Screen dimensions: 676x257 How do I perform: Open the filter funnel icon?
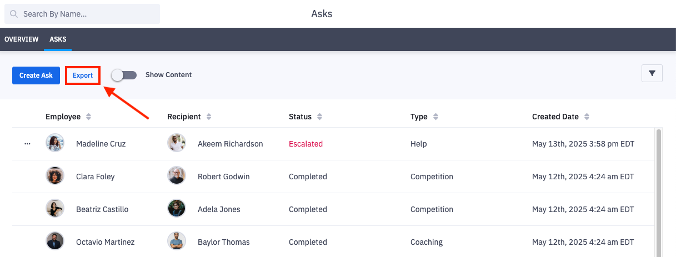pos(652,73)
